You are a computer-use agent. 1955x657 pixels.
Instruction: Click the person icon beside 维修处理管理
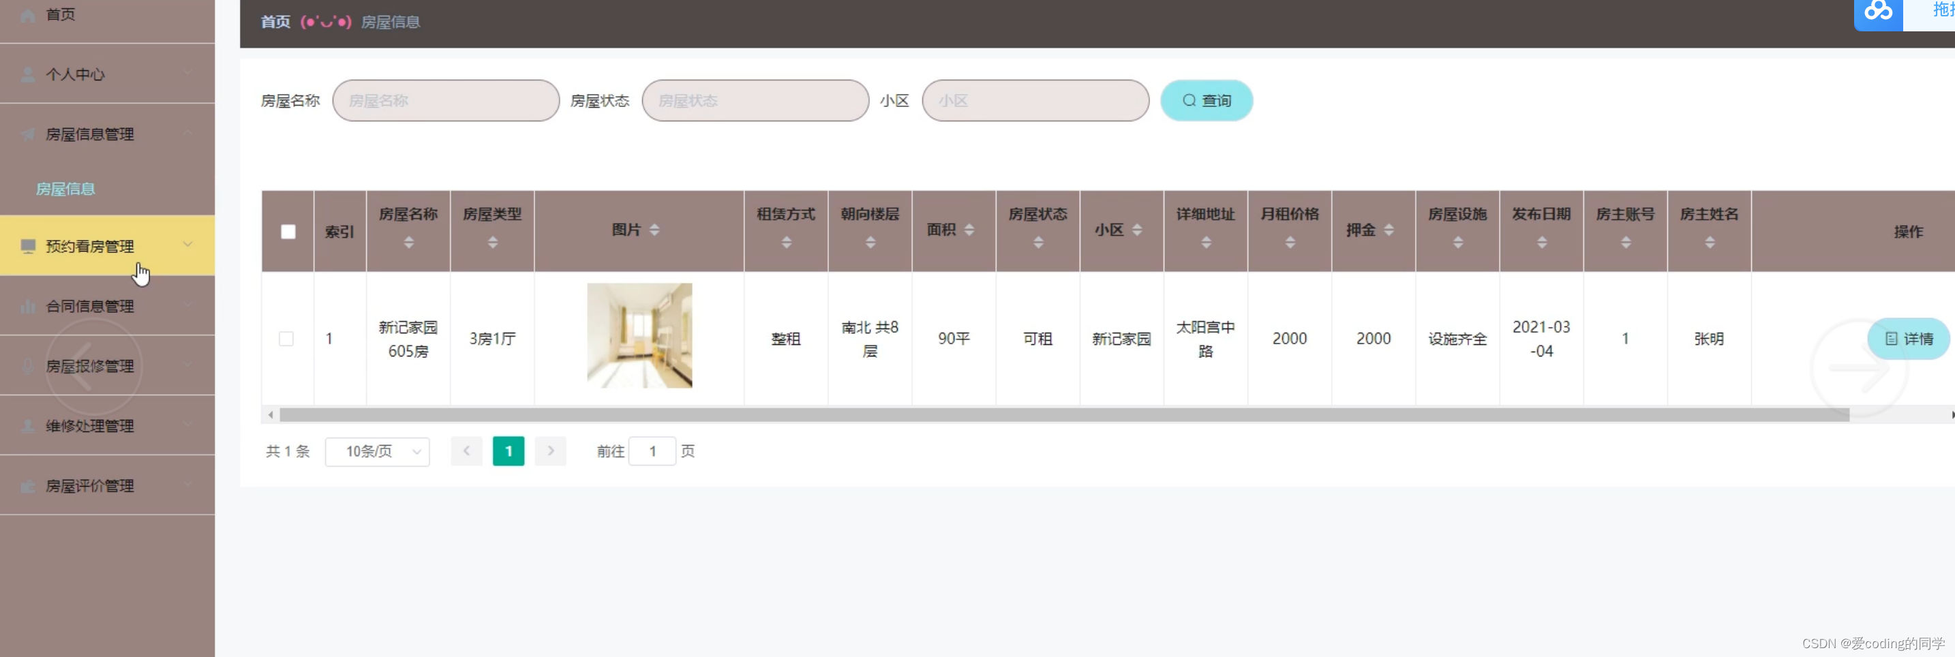click(28, 425)
